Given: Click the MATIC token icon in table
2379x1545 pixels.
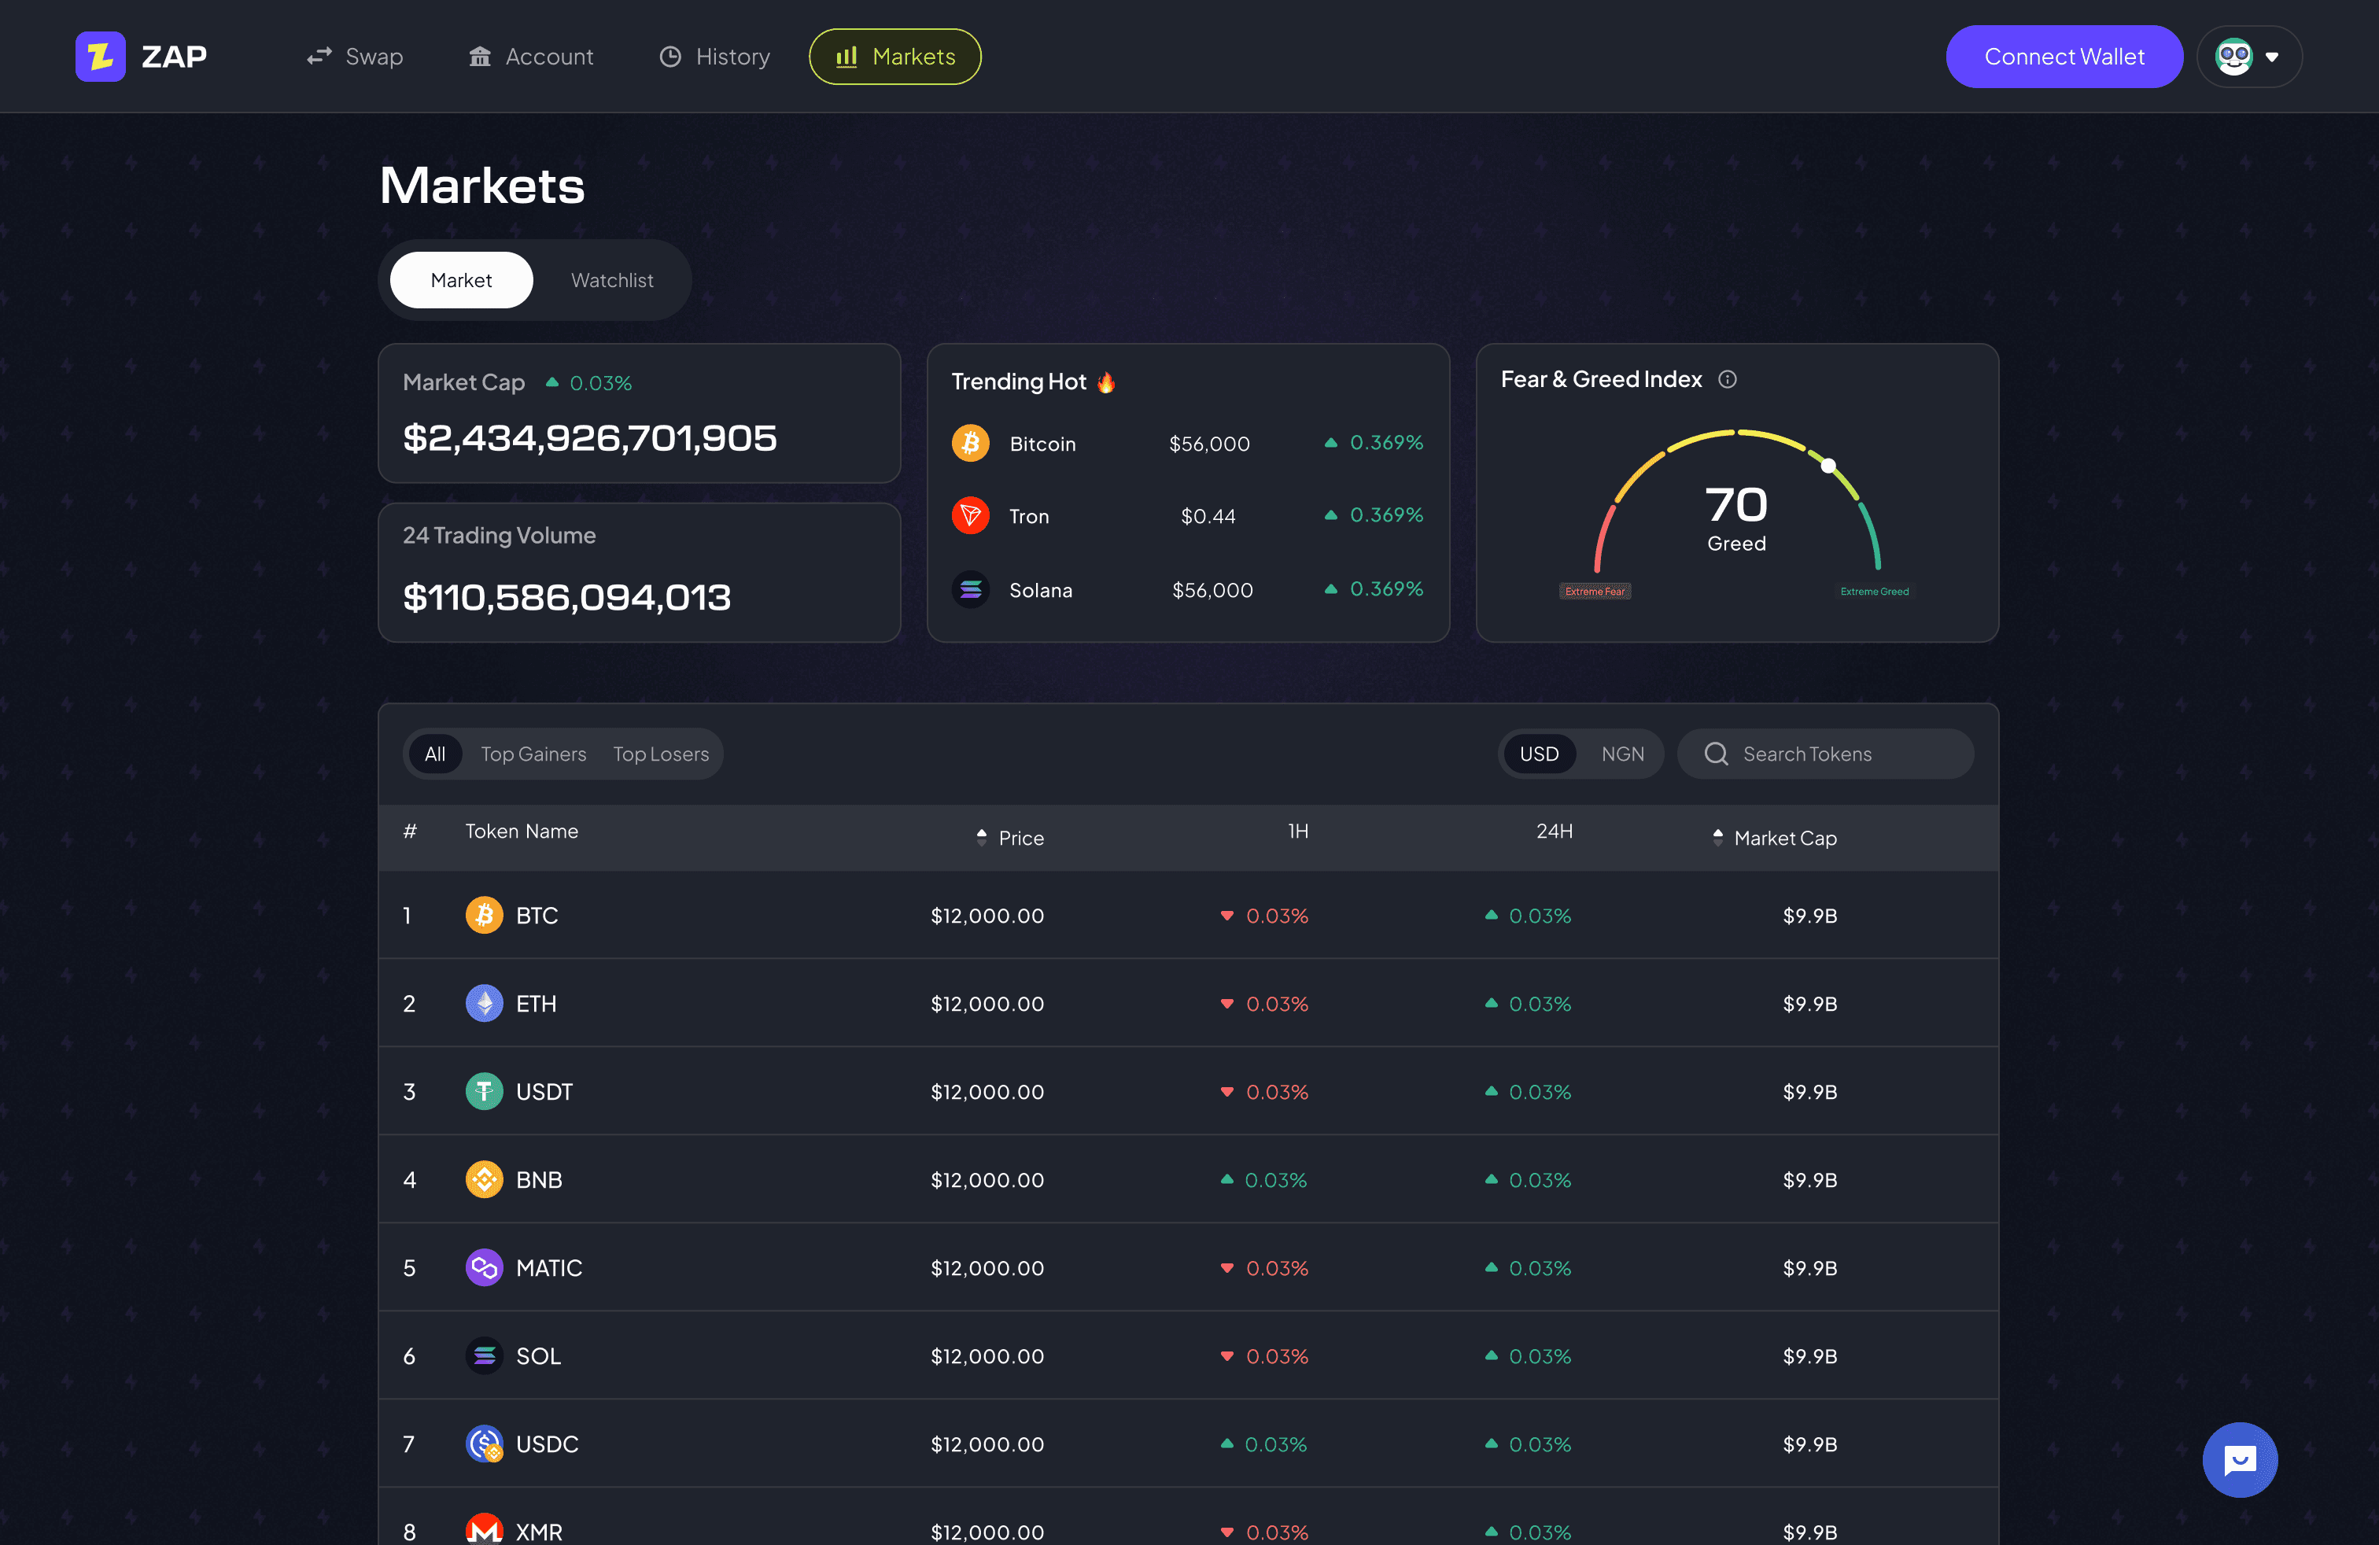Looking at the screenshot, I should 484,1267.
